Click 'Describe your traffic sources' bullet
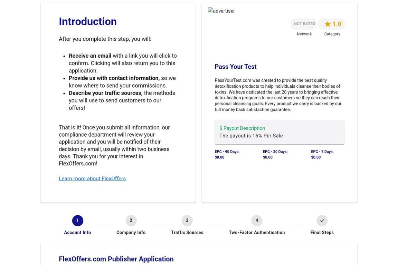 (106, 93)
